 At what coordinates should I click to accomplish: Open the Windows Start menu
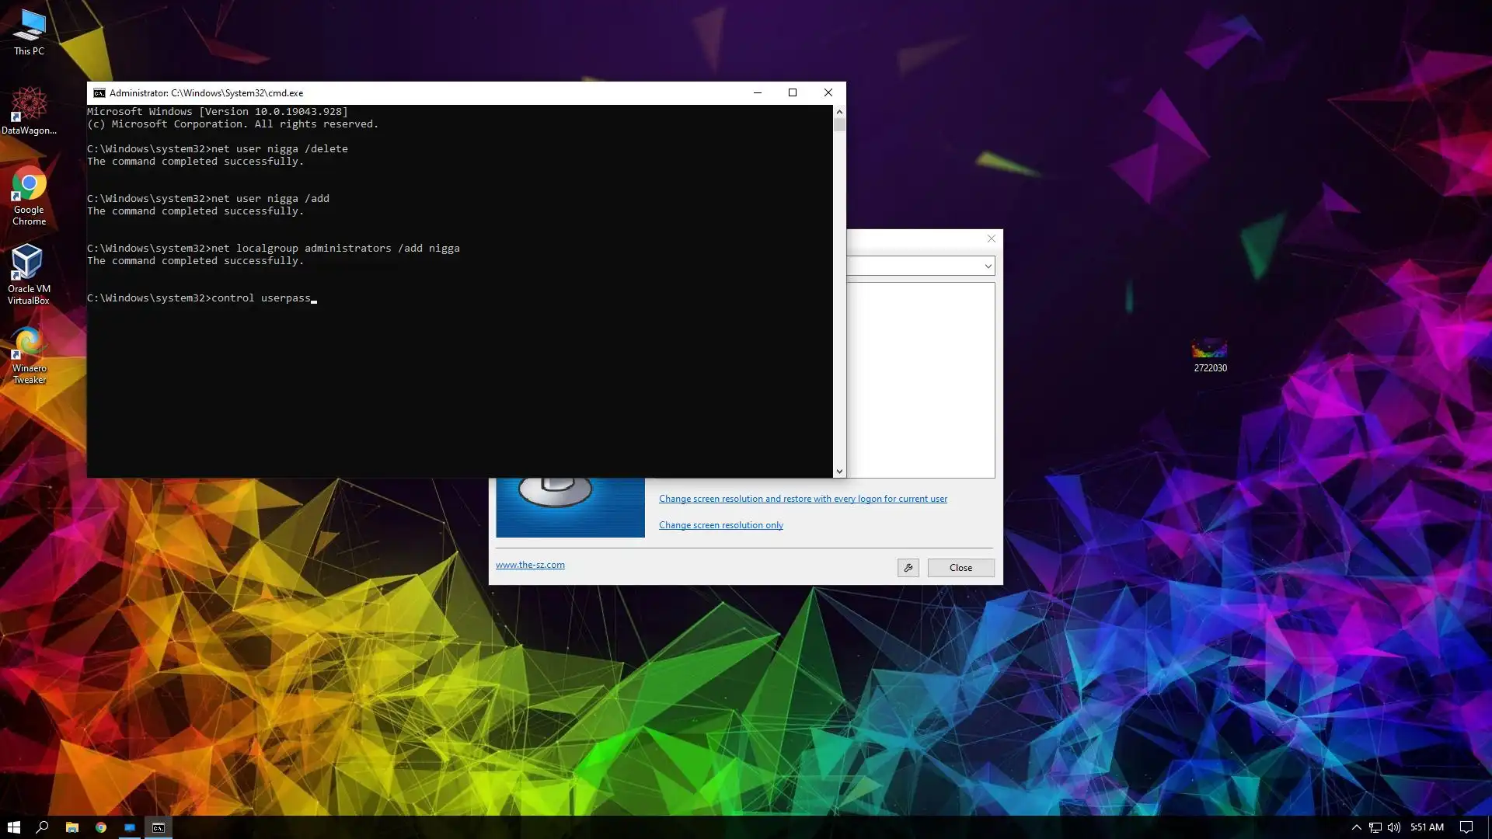13,827
